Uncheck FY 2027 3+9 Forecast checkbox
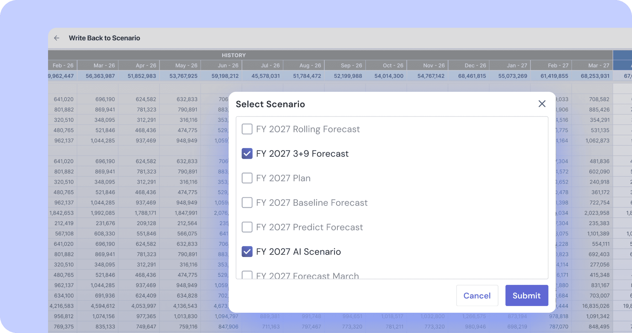Viewport: 632px width, 333px height. pyautogui.click(x=247, y=154)
